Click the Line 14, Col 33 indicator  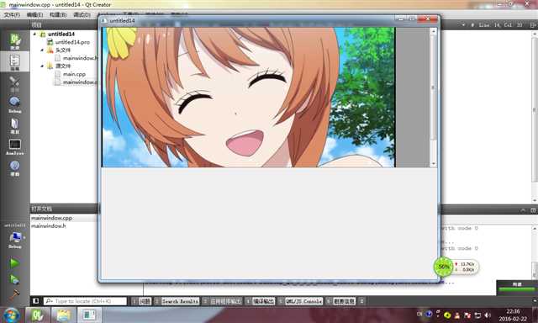(501, 25)
